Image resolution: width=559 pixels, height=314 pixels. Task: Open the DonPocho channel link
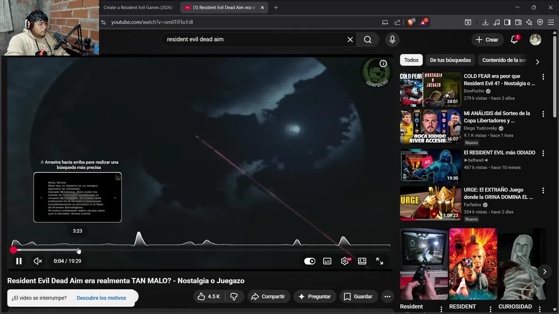[474, 91]
